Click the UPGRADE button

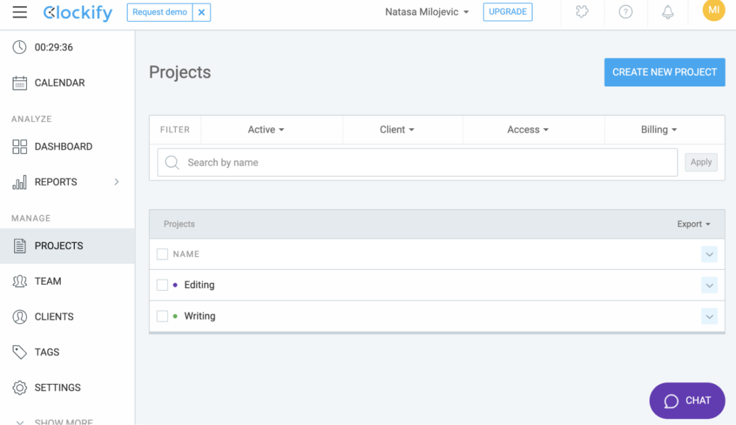[507, 11]
